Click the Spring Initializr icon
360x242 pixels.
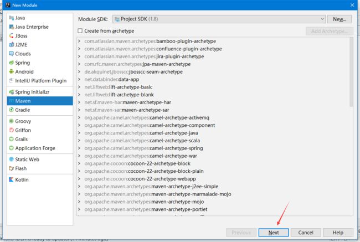tap(11, 92)
